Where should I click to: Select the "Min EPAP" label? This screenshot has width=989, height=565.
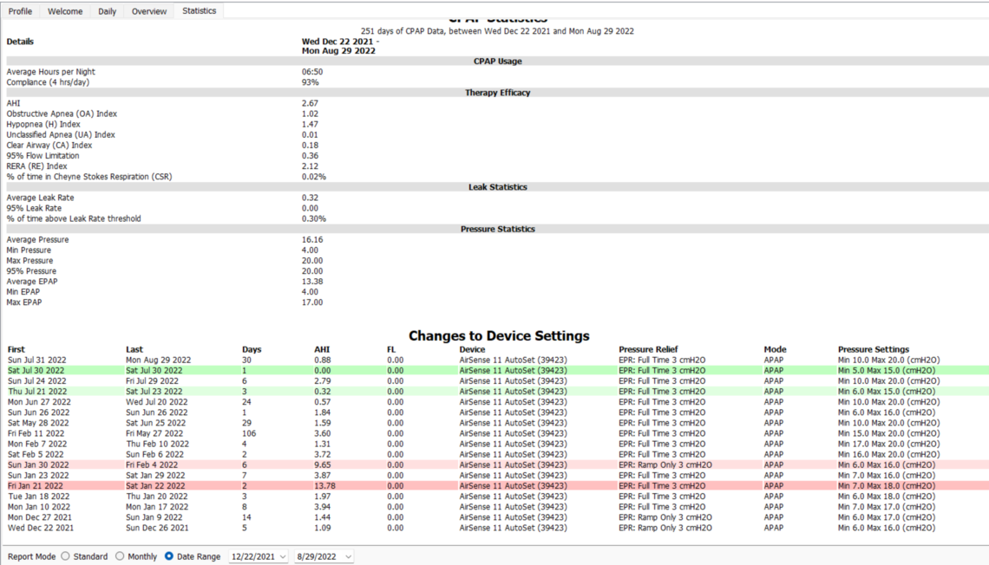click(x=23, y=292)
